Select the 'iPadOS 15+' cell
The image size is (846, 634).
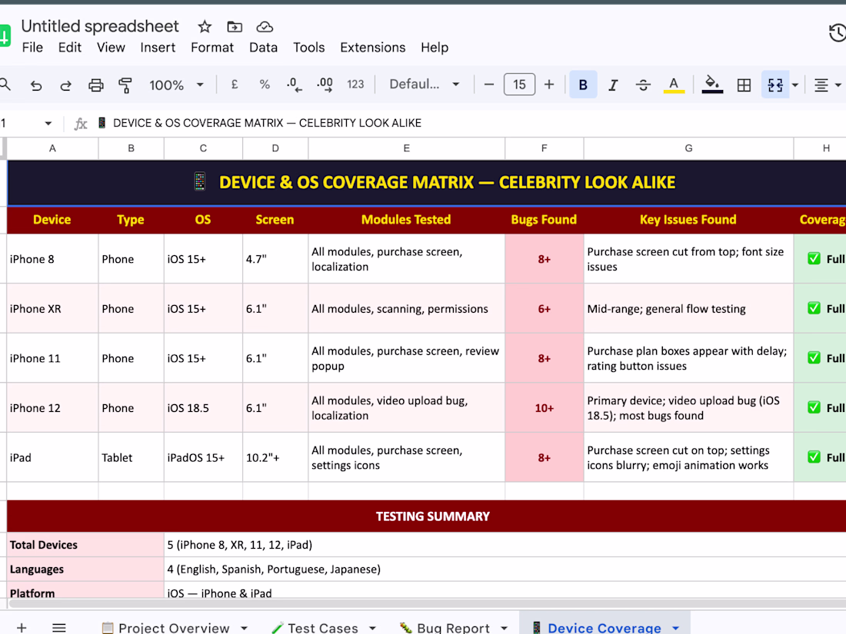click(203, 458)
